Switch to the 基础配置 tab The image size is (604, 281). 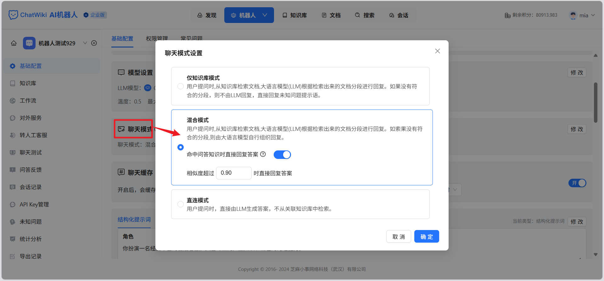click(122, 39)
